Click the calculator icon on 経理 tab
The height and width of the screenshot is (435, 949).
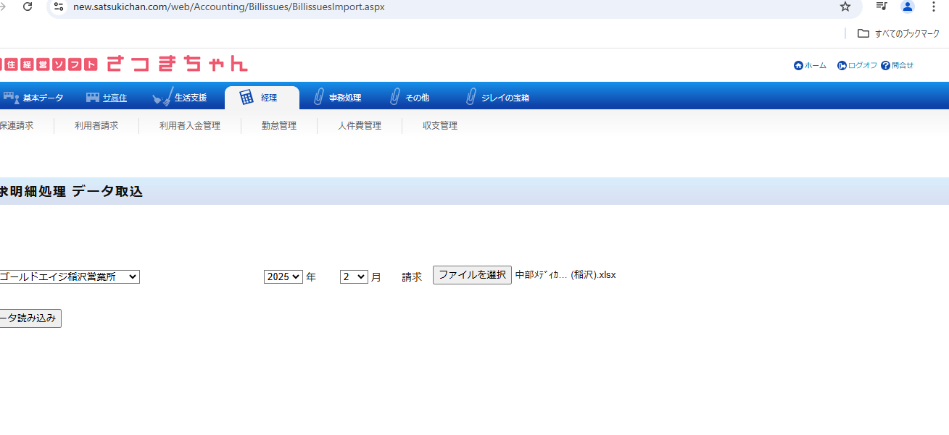(x=246, y=97)
